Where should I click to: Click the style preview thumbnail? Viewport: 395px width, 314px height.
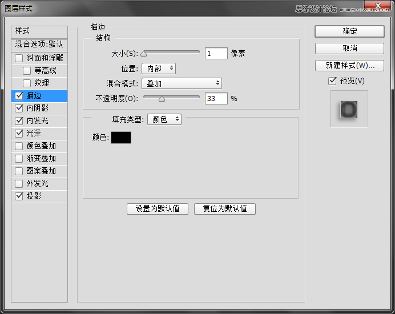coord(349,109)
